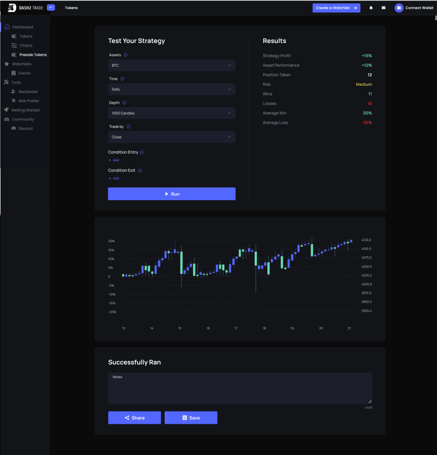437x455 pixels.
Task: Click the Chains sidebar icon
Action: click(x=14, y=45)
